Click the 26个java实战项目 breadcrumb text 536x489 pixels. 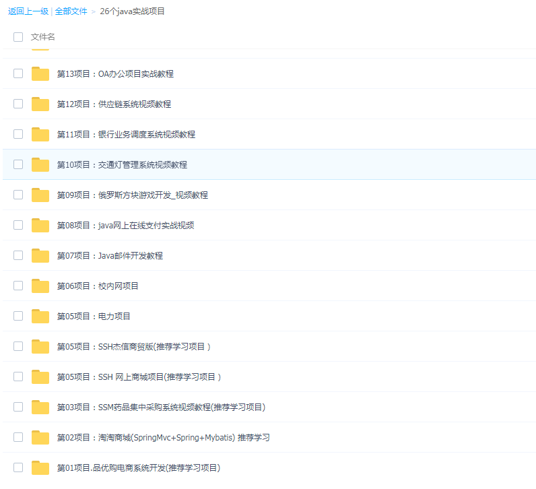132,11
